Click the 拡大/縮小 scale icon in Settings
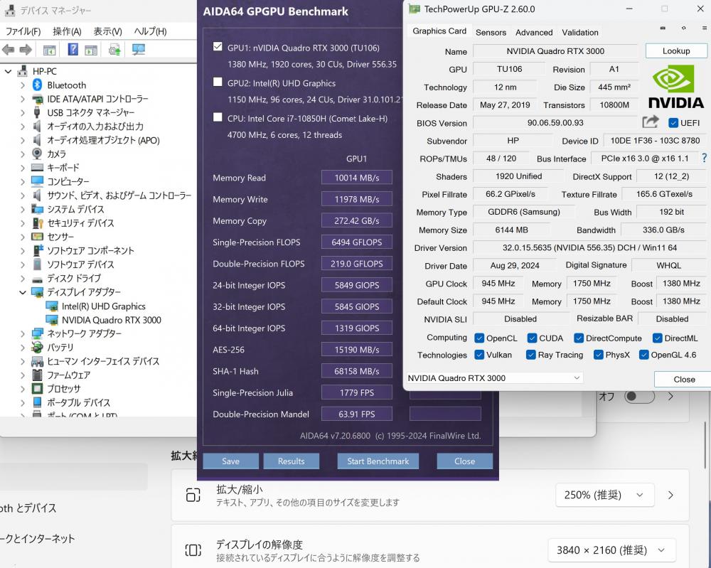Image resolution: width=711 pixels, height=568 pixels. [x=193, y=495]
